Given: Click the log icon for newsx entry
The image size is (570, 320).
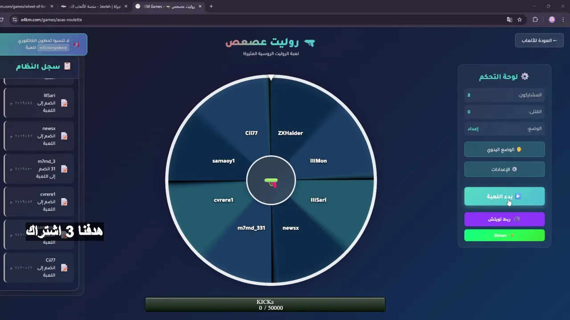Looking at the screenshot, I should (x=64, y=136).
